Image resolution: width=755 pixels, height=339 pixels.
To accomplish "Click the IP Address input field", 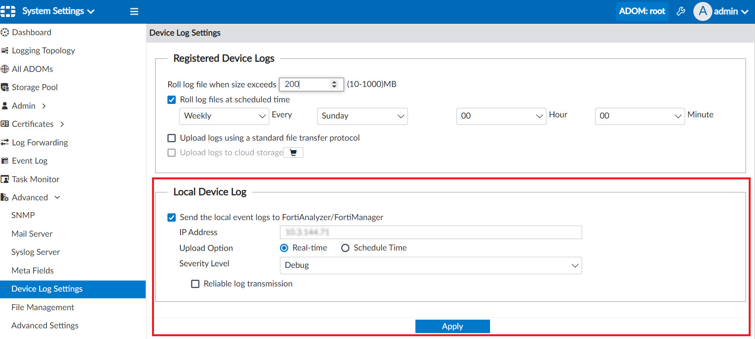I will click(x=430, y=232).
